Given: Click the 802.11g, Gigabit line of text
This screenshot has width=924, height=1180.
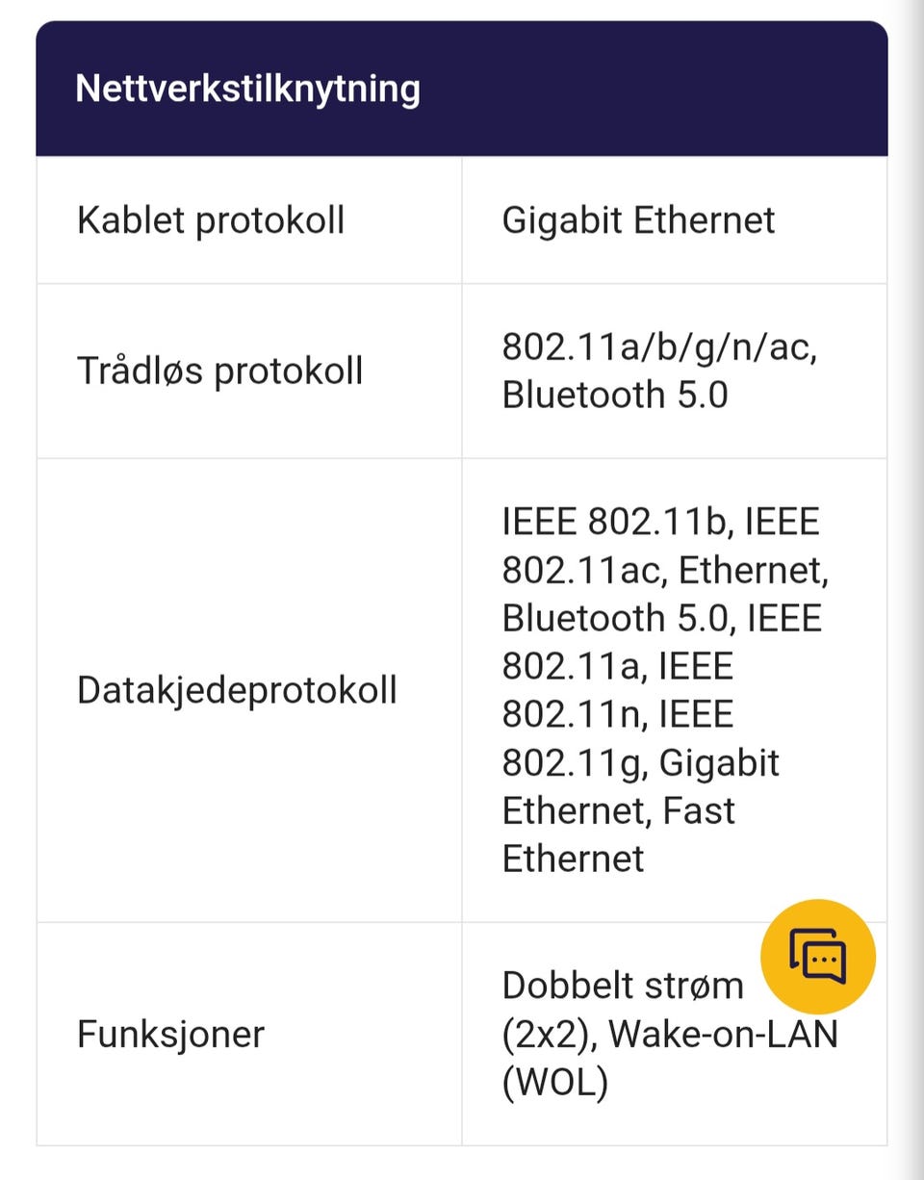Looking at the screenshot, I should point(640,763).
